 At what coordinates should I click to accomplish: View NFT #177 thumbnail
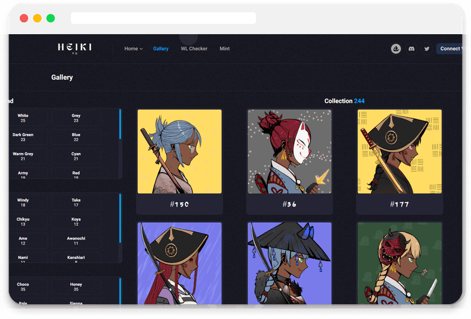[399, 151]
